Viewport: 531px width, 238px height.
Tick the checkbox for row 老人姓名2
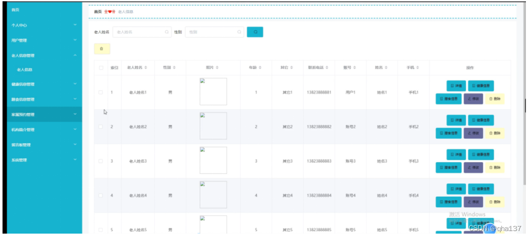click(x=101, y=127)
